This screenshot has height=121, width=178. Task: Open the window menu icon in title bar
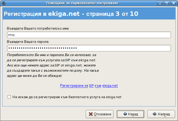[x=3, y=3]
